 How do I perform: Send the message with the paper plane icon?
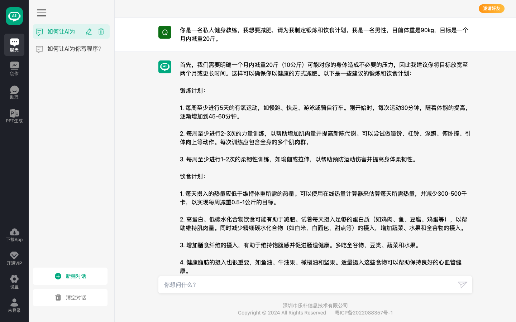(x=462, y=285)
